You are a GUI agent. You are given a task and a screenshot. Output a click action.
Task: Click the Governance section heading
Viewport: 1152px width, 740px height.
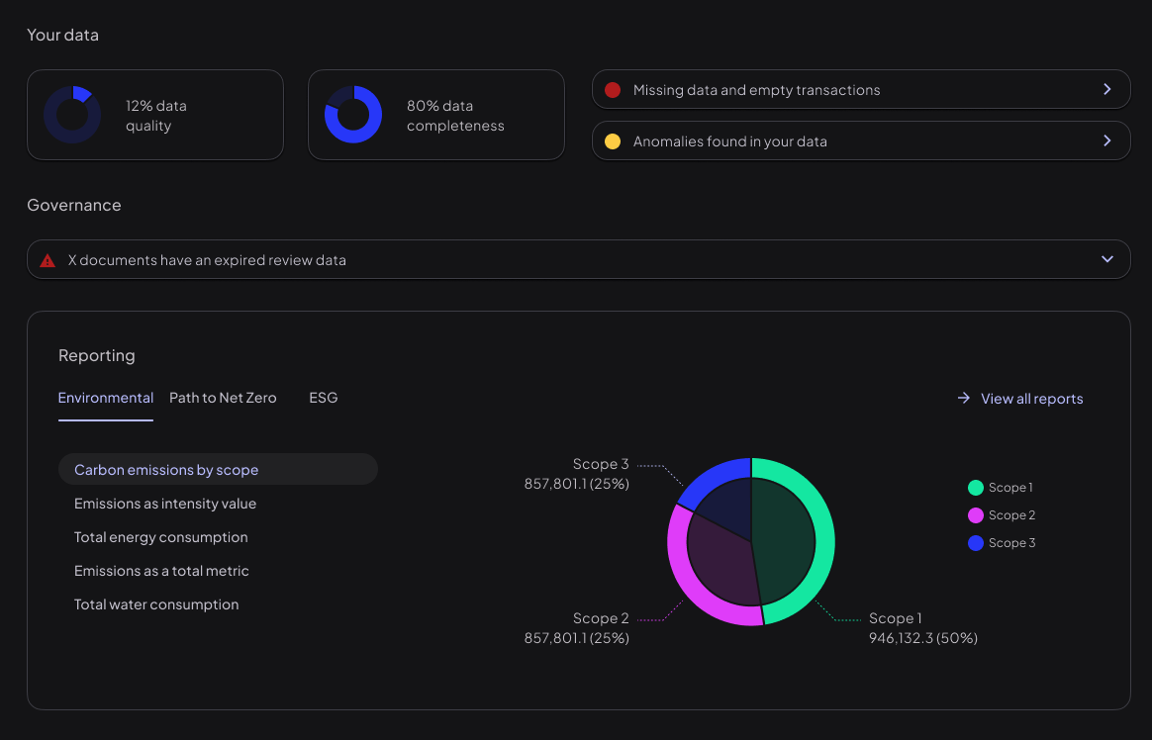(74, 205)
